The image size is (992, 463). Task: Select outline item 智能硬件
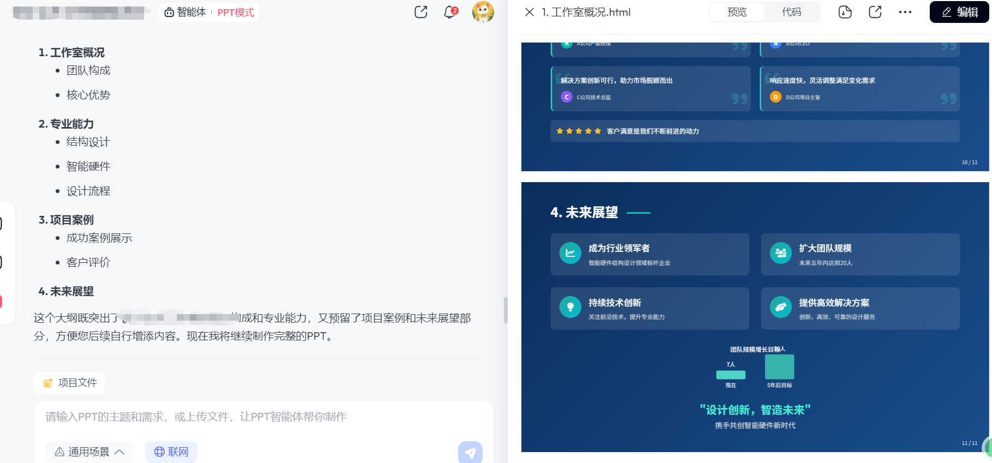point(88,166)
